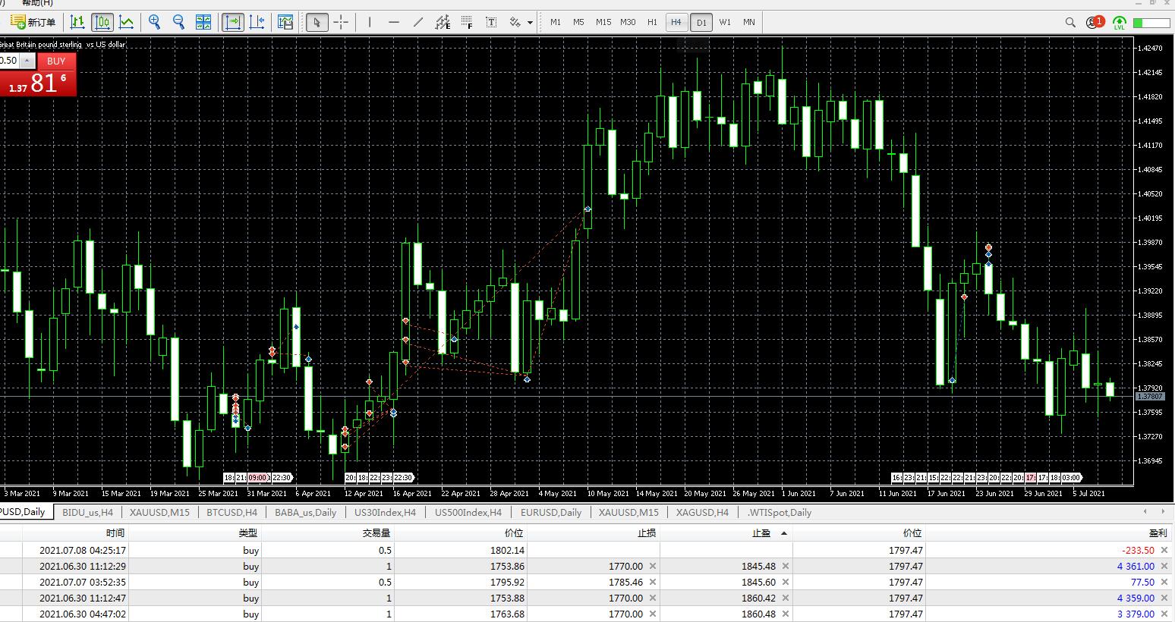Open the US500Index,H4 chart tab

[x=468, y=512]
